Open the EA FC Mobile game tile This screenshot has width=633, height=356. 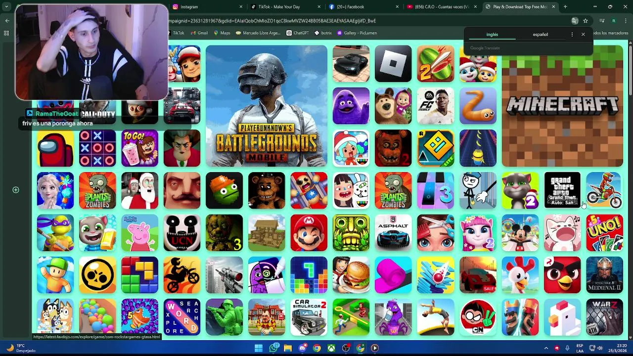[x=435, y=106]
